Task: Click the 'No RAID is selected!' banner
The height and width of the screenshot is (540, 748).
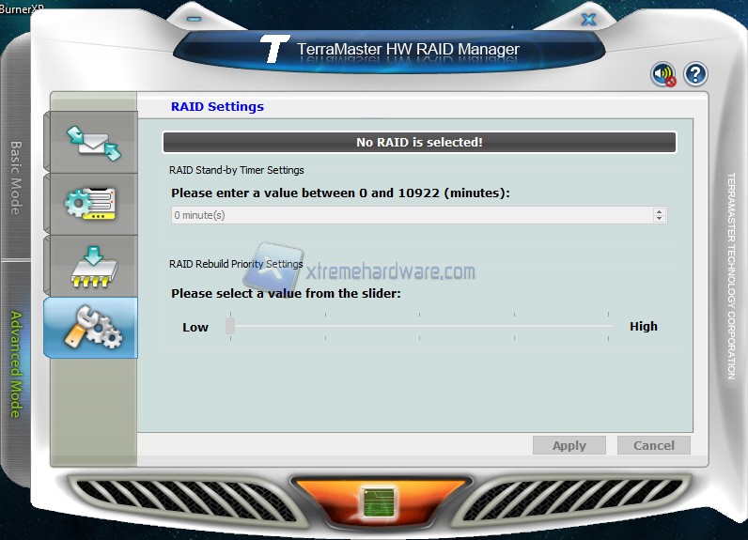Action: (419, 142)
